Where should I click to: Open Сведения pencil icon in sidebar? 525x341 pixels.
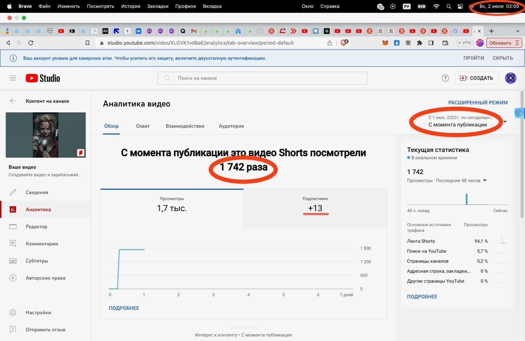13,192
